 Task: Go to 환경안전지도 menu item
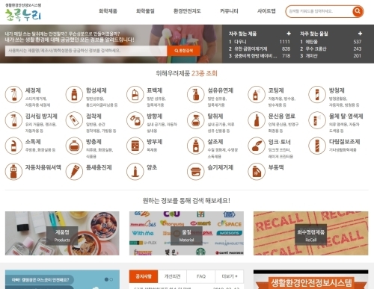187,11
